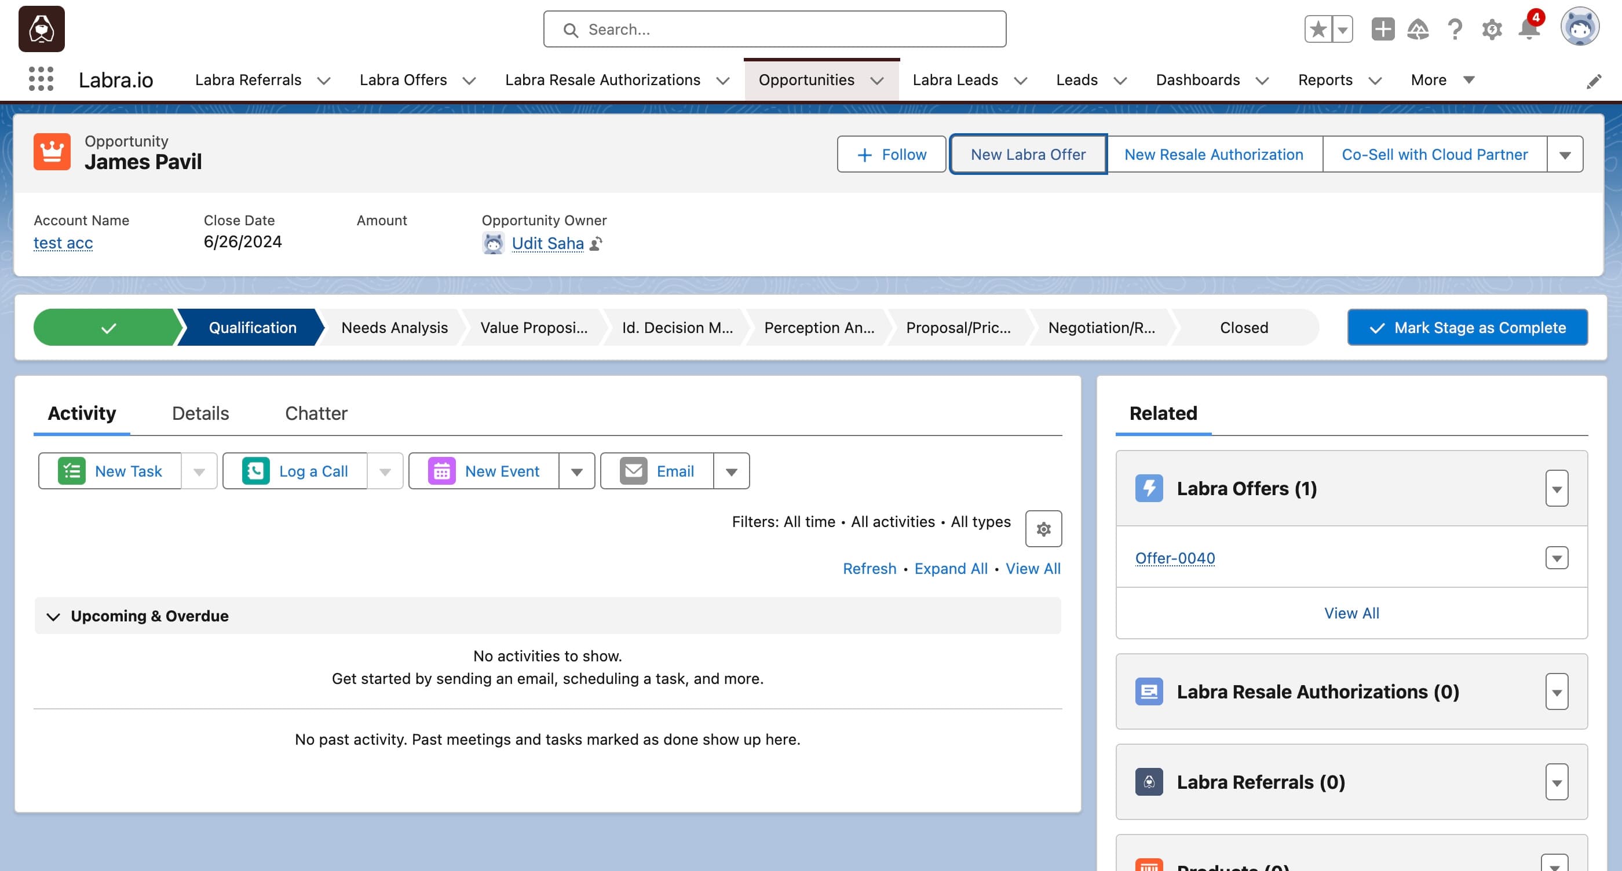The height and width of the screenshot is (871, 1622).
Task: Open the user profile avatar
Action: (1579, 27)
